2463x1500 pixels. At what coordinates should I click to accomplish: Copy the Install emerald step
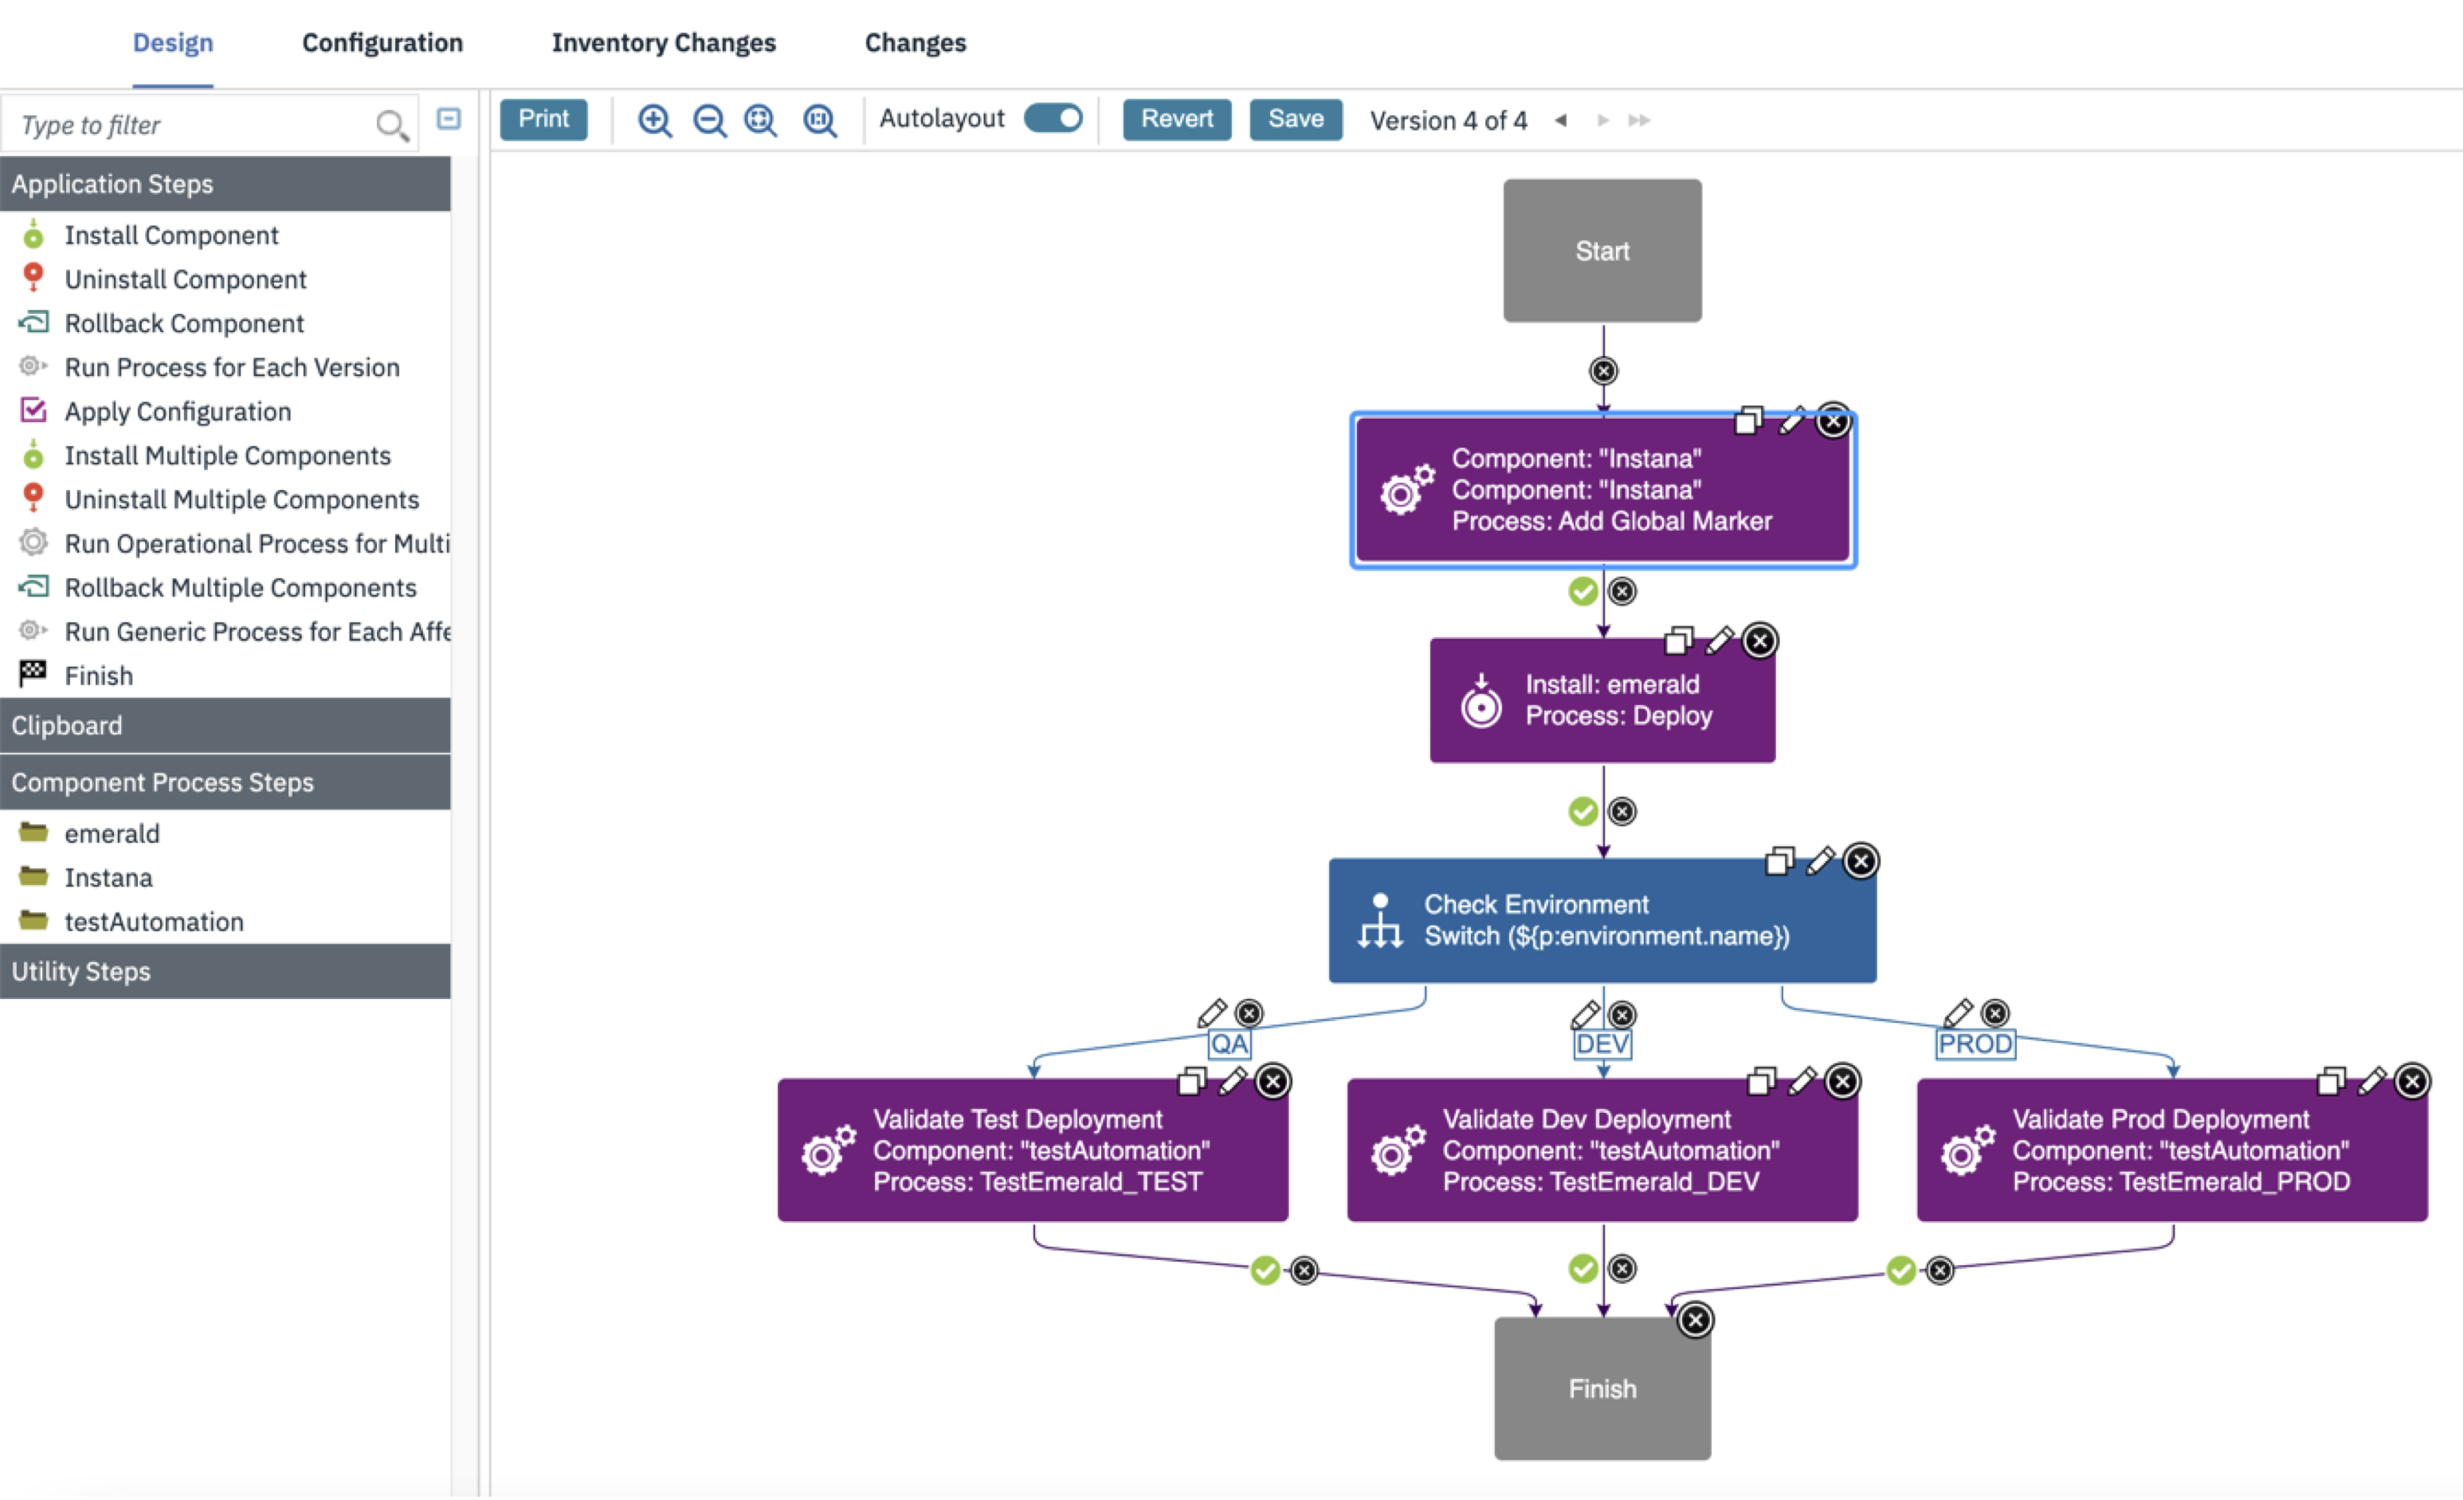pyautogui.click(x=1678, y=641)
